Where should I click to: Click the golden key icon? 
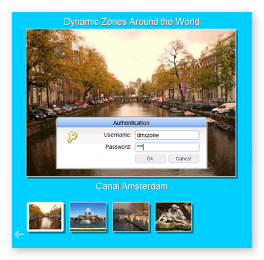[x=72, y=137]
